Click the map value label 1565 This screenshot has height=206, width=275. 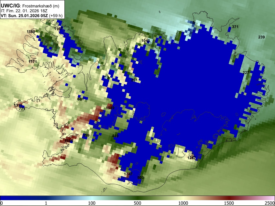[x=69, y=141]
